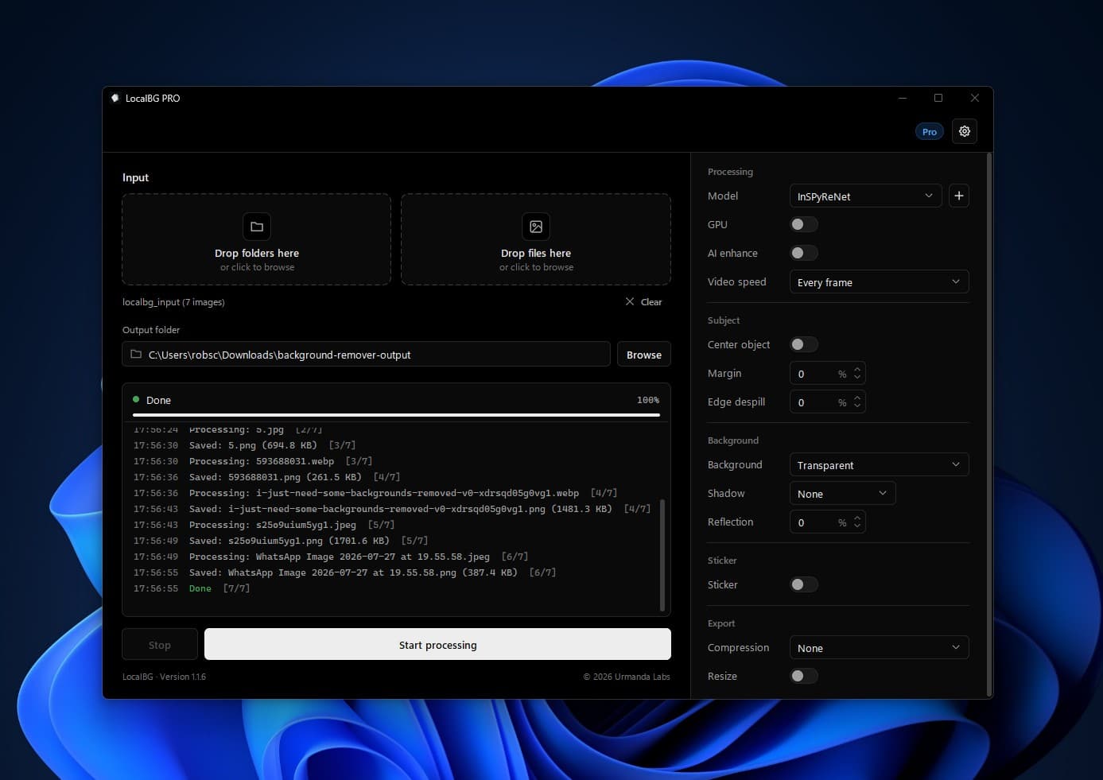The height and width of the screenshot is (780, 1103).
Task: Click the output folder path field
Action: coord(366,355)
